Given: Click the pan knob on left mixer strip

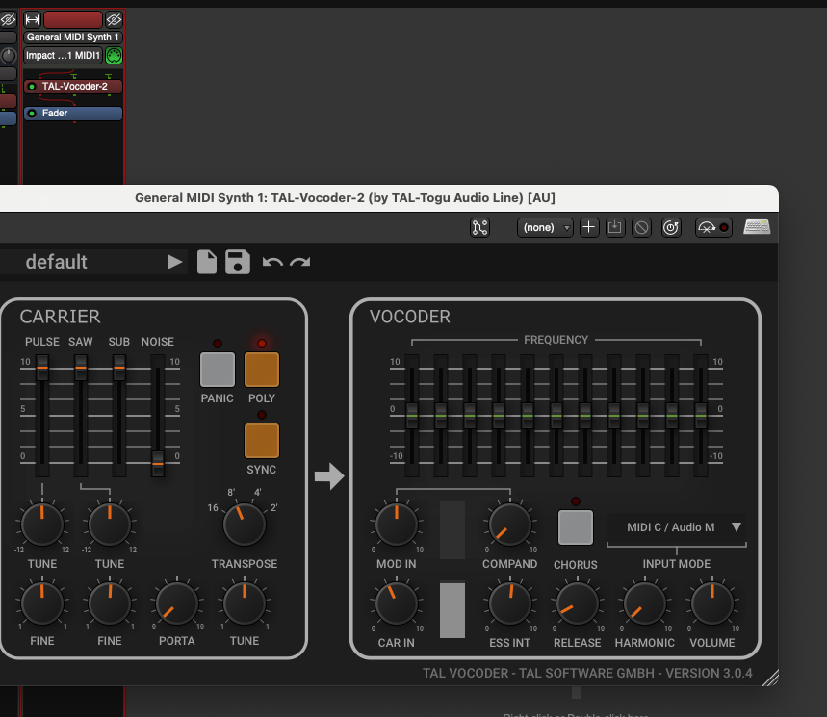Looking at the screenshot, I should (x=9, y=56).
